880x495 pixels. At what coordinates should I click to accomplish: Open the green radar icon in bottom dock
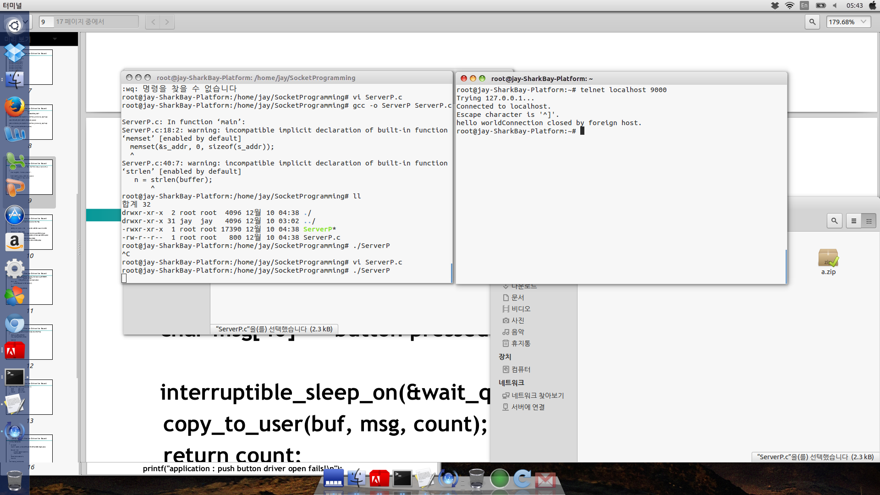pyautogui.click(x=500, y=479)
